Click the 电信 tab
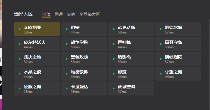This screenshot has height=110, width=210. point(46,14)
